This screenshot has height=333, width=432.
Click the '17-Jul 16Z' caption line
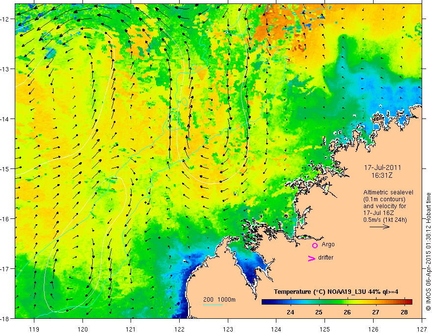[378, 213]
